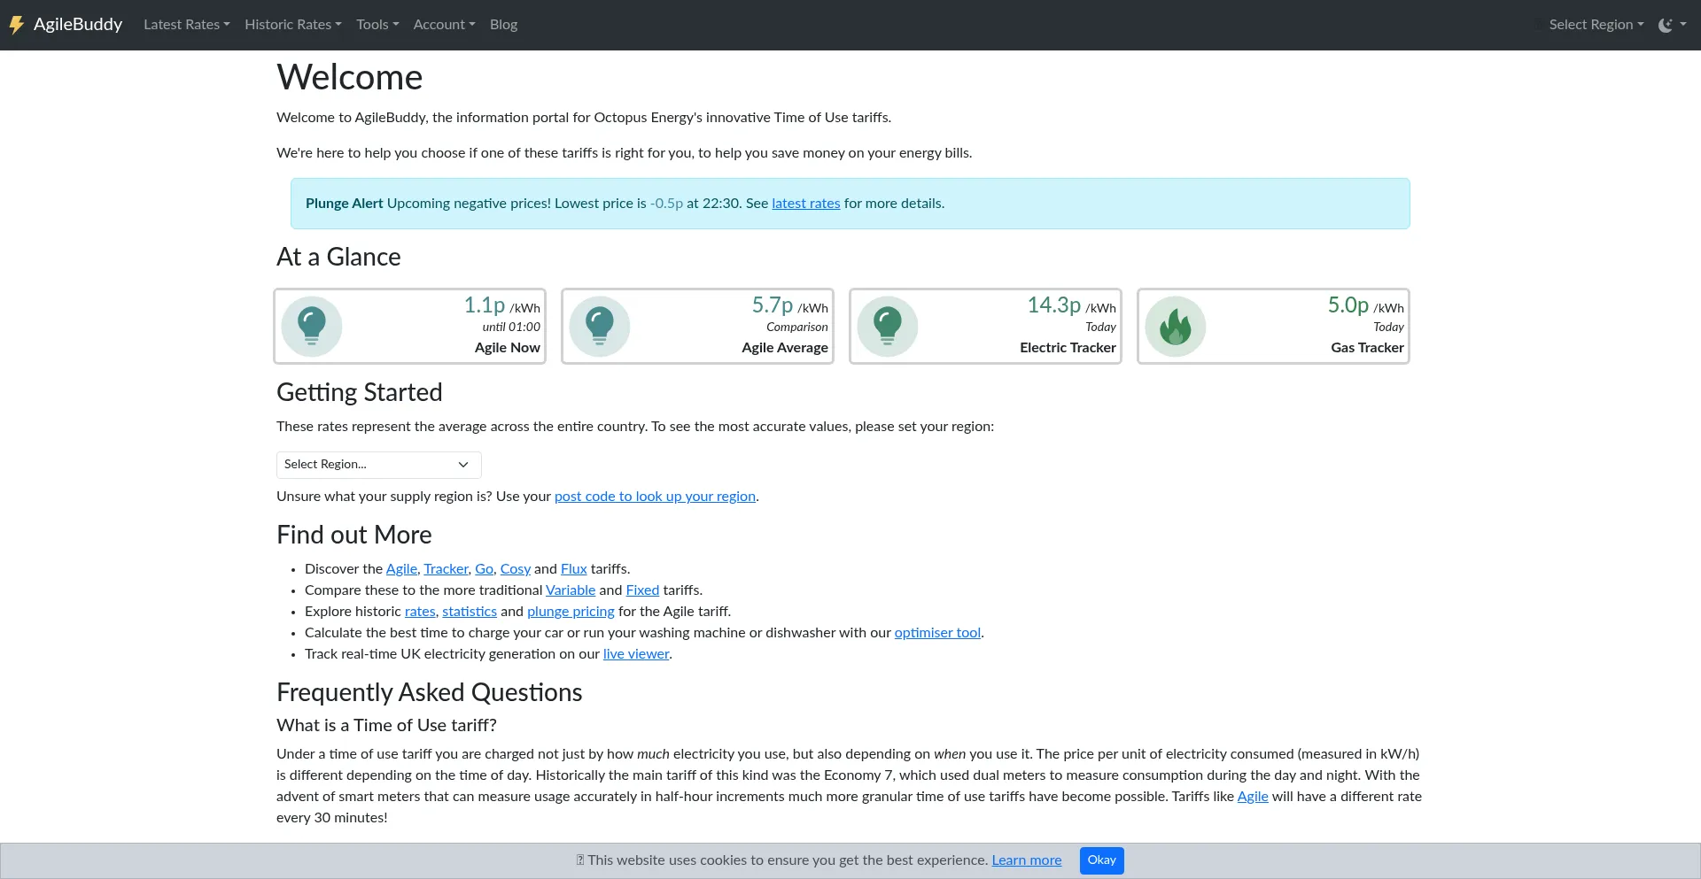Open the Blog page
This screenshot has height=879, width=1701.
[503, 25]
